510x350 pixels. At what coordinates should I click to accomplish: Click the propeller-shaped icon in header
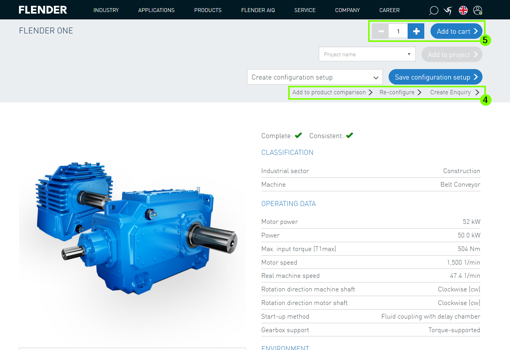click(x=448, y=10)
